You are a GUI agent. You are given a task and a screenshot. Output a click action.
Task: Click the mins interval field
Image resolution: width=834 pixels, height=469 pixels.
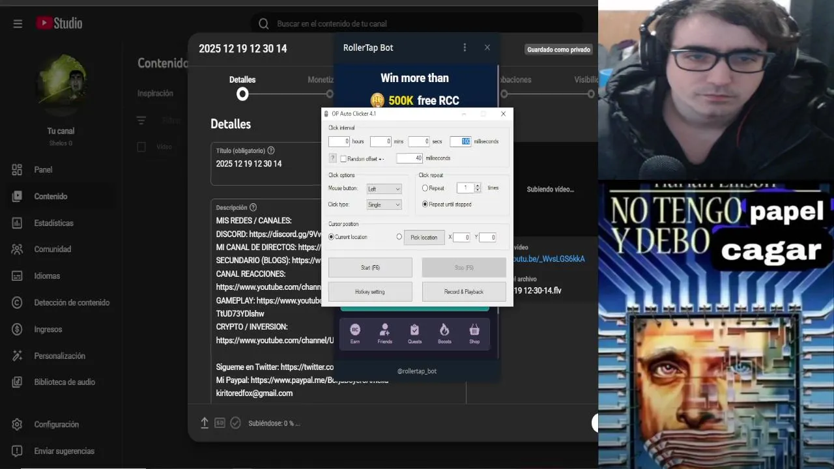[381, 141]
